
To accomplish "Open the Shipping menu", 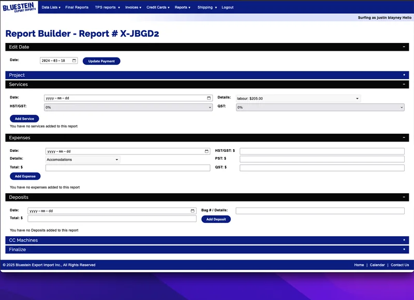I will point(207,7).
